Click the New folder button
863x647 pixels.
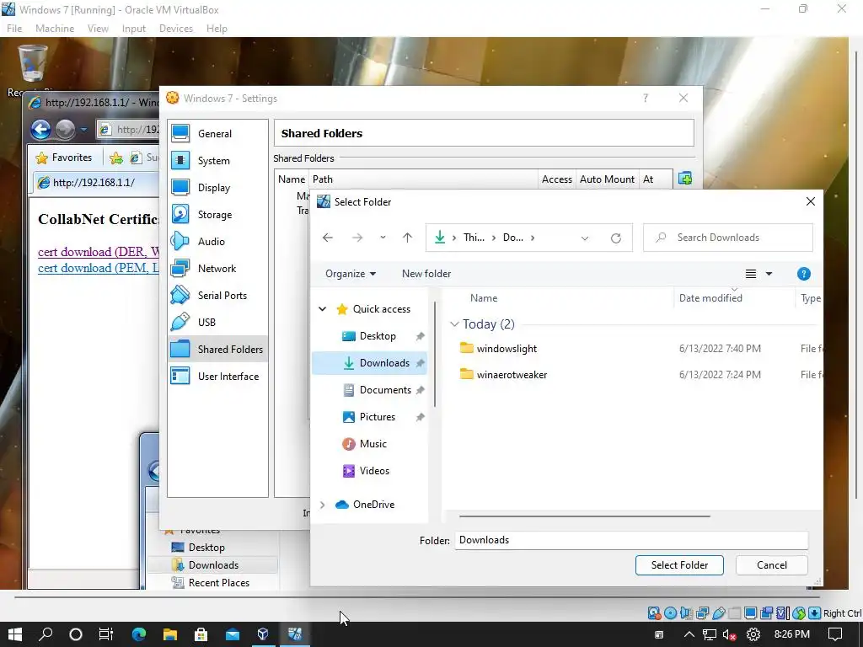pos(426,274)
